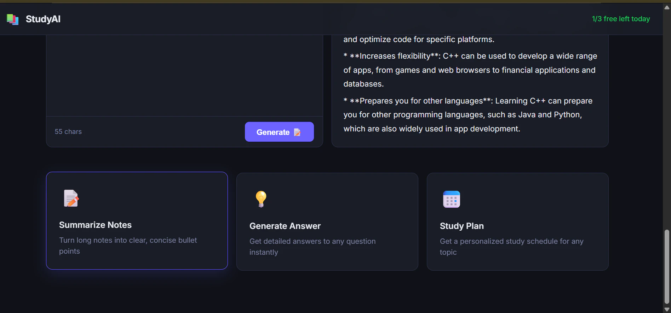Click the "55 chars" character counter
Image resolution: width=671 pixels, height=313 pixels.
tap(68, 131)
